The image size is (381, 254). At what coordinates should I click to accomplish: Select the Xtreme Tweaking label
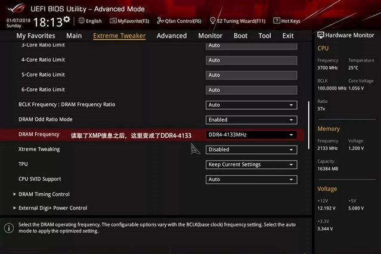point(39,149)
